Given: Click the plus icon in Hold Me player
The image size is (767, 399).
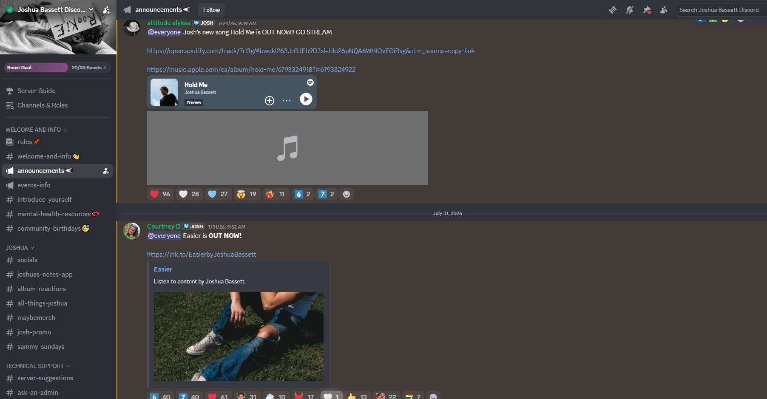Looking at the screenshot, I should (270, 101).
